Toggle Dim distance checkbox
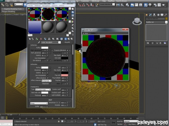Image resolution: width=169 pixels, height=126 pixels. coord(50,61)
